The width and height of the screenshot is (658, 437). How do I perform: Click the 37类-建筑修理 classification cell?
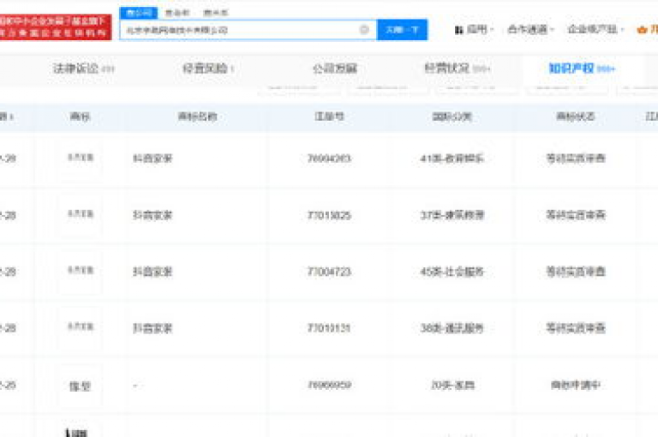coord(452,215)
